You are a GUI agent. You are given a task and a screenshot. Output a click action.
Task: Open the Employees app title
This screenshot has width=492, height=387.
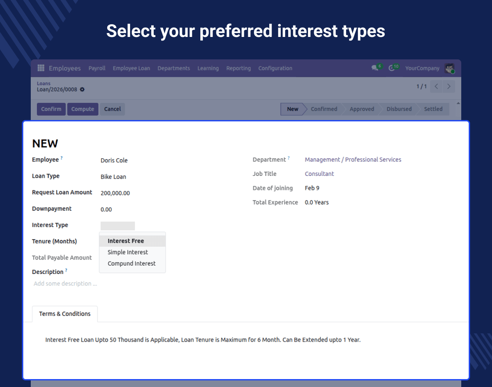(65, 68)
